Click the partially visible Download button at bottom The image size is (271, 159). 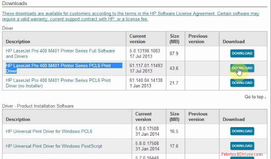coord(242,158)
